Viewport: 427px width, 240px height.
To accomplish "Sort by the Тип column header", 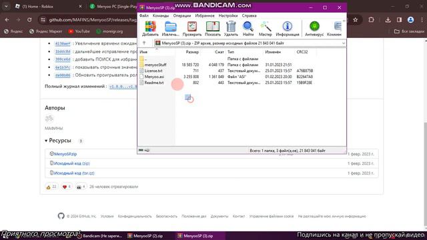I will pos(231,52).
